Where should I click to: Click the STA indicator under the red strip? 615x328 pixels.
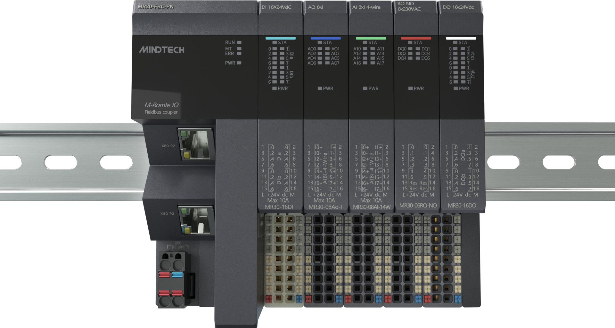(x=410, y=42)
